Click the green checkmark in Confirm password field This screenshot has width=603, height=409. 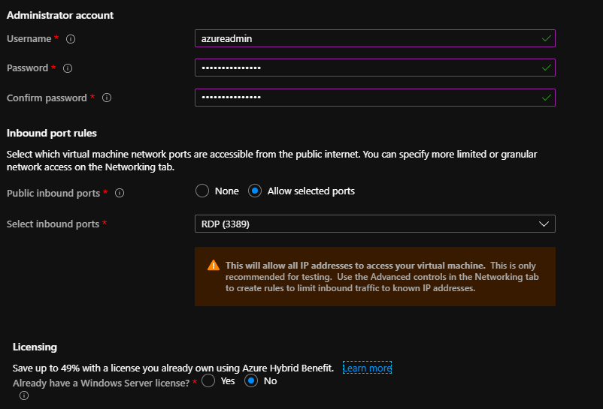[x=546, y=98]
